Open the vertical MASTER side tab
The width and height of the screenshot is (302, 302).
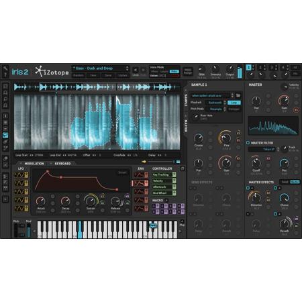pos(186,125)
